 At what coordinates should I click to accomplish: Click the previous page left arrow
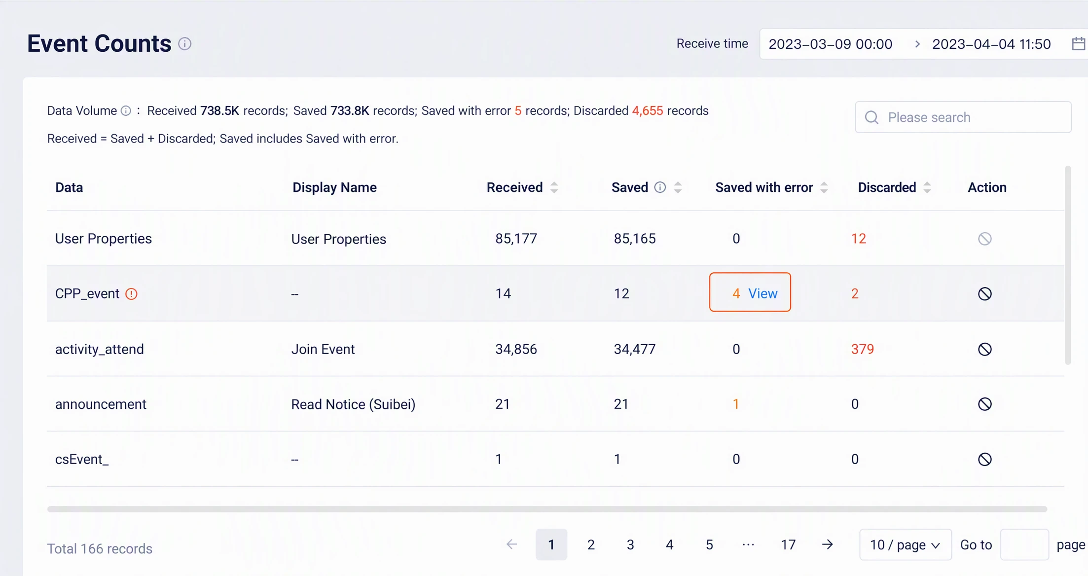511,544
